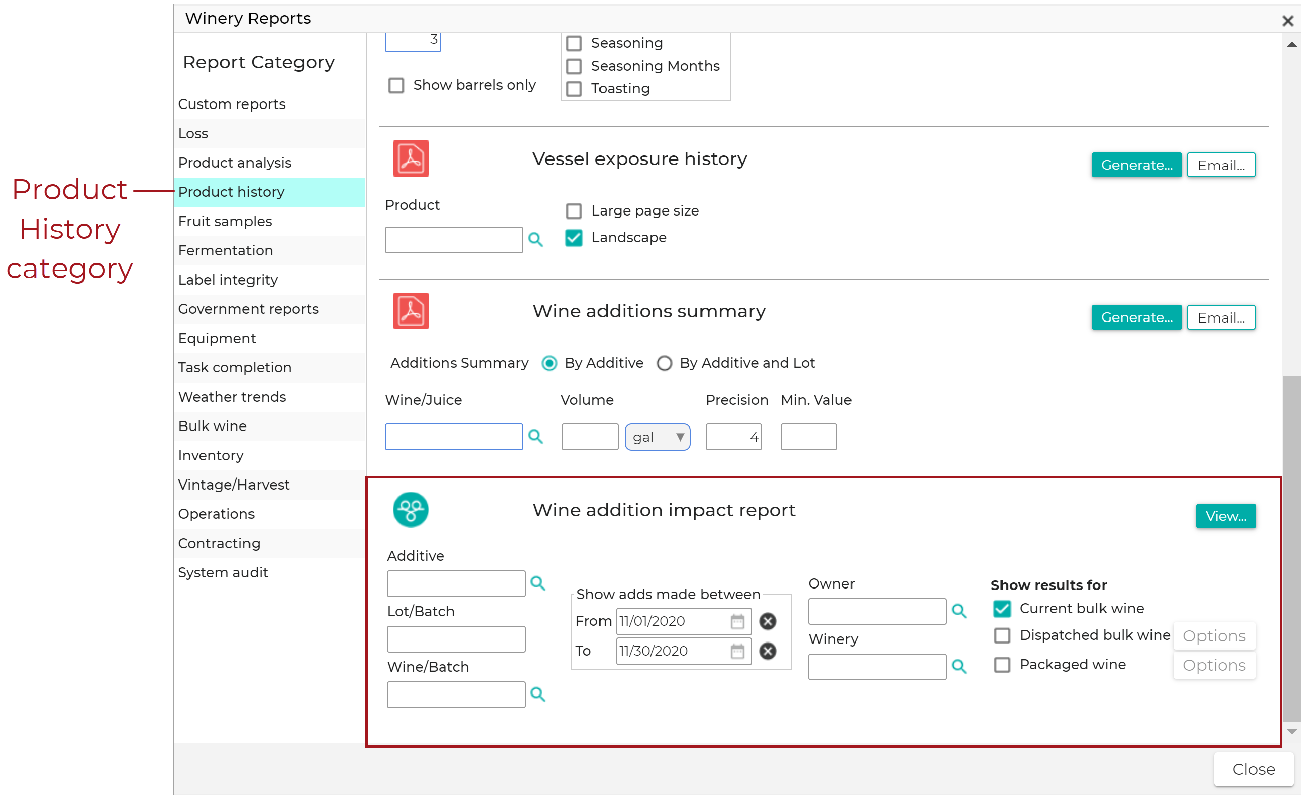Enable the Packaged wine checkbox
Viewport: 1301px width, 802px height.
(1002, 665)
